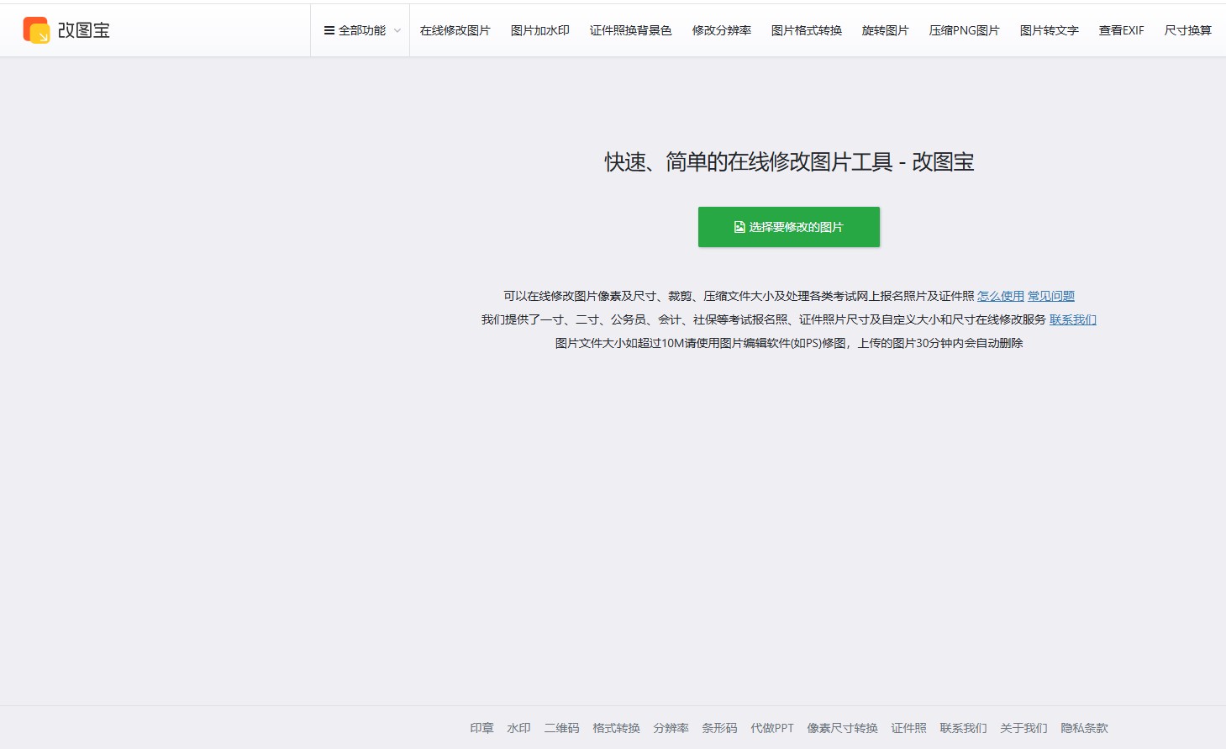Open 旋转图片 navigation item
This screenshot has width=1226, height=749.
click(x=886, y=30)
